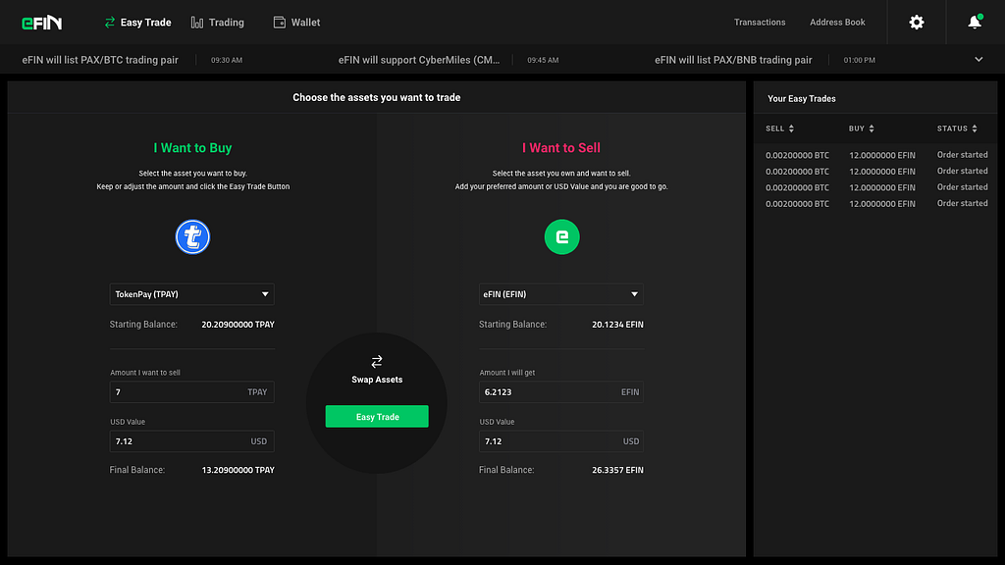Open the Easy Trade tab
Image resolution: width=1005 pixels, height=565 pixels.
tap(137, 23)
